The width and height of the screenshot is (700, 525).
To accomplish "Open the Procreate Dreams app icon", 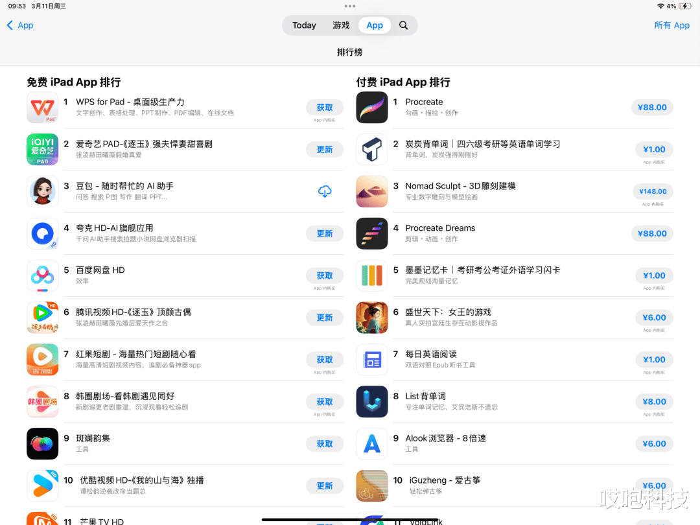I will [372, 233].
